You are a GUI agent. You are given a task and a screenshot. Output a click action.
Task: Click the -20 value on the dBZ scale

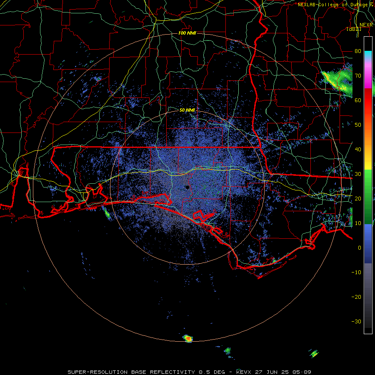pyautogui.click(x=356, y=297)
